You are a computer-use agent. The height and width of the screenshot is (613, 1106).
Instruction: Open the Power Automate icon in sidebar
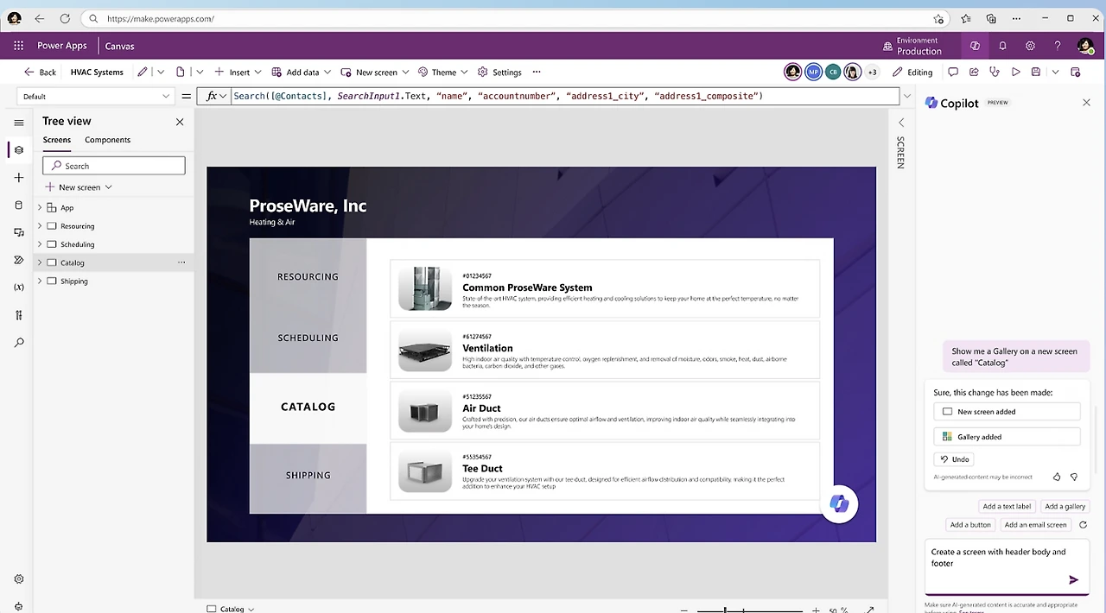point(19,260)
